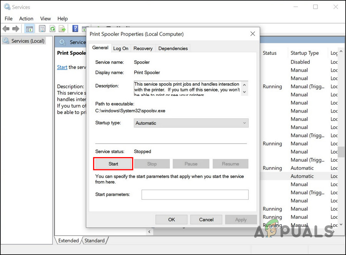Expand the Startup type dropdown
The width and height of the screenshot is (346, 255).
pos(191,123)
